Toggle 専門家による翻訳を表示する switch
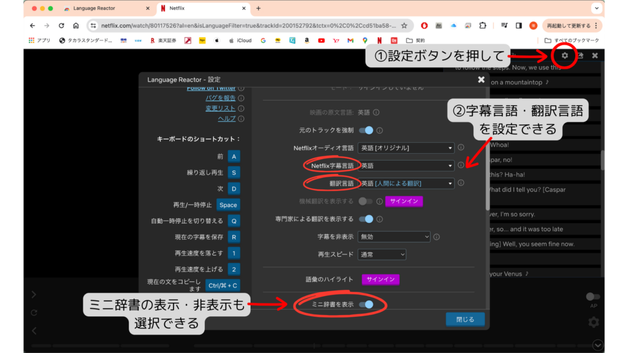 tap(366, 219)
